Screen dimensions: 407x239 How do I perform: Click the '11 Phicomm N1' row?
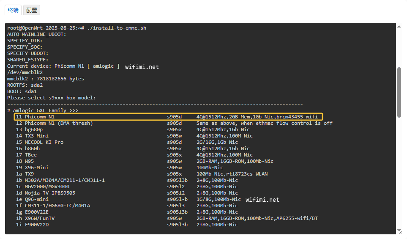(168, 117)
